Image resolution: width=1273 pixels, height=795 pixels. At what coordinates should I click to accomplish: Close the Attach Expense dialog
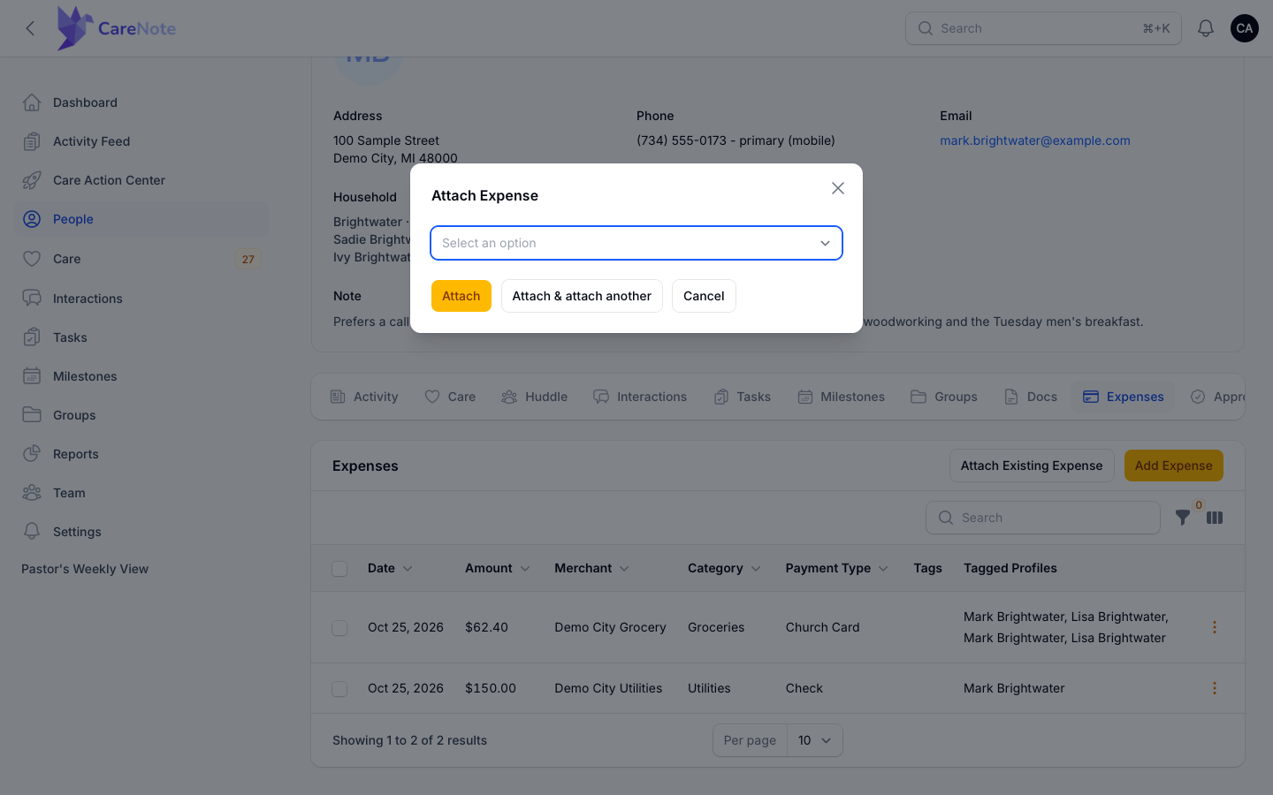coord(838,188)
